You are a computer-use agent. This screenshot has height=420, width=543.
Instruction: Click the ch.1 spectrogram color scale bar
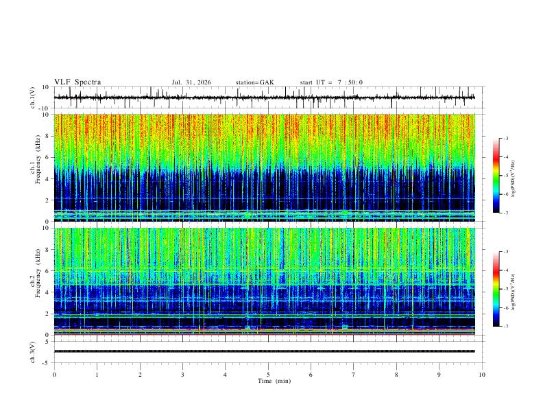click(x=496, y=176)
